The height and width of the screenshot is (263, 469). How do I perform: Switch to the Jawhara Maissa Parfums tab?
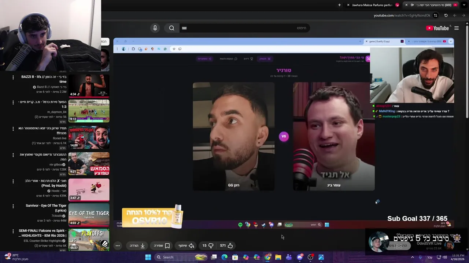click(x=373, y=5)
